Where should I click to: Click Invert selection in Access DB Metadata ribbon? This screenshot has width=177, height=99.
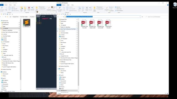pos(119,10)
